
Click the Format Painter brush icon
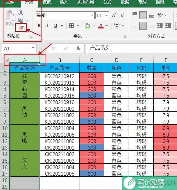click(x=21, y=28)
